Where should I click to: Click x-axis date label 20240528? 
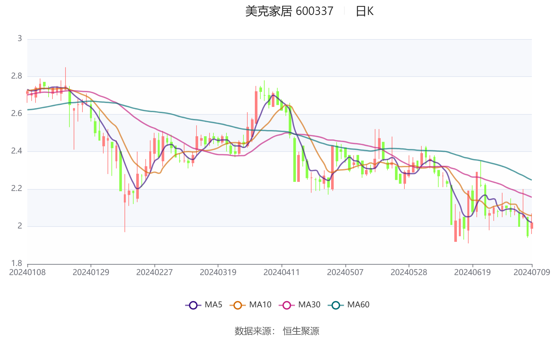(x=409, y=272)
